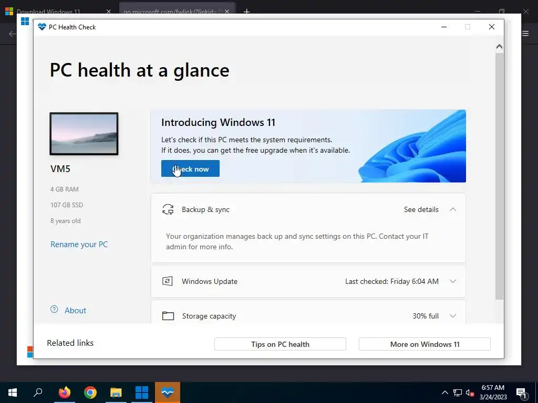This screenshot has width=538, height=403.
Task: Open the taskbar clock and date
Action: (493, 393)
